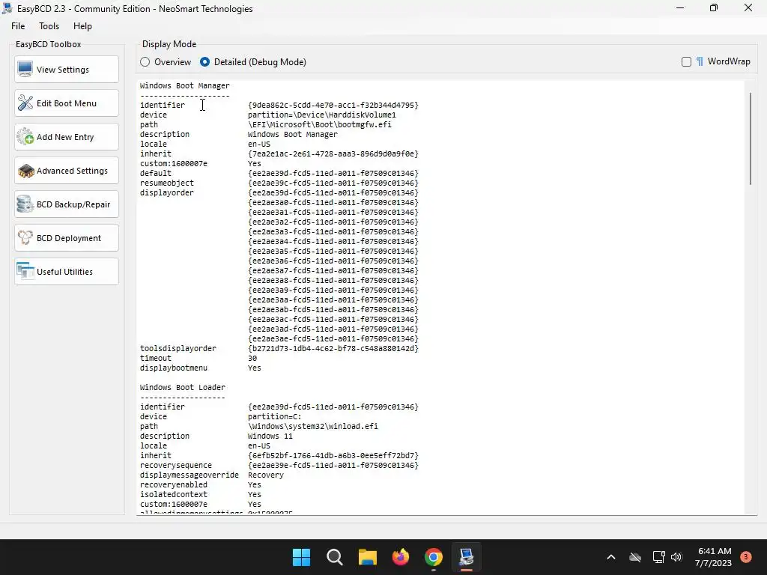Open the BCD Deployment section
Viewport: 767px width, 575px height.
pos(67,238)
